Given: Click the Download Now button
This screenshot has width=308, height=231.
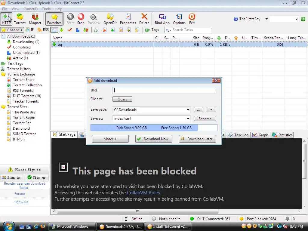Looking at the screenshot, I should click(x=154, y=139).
